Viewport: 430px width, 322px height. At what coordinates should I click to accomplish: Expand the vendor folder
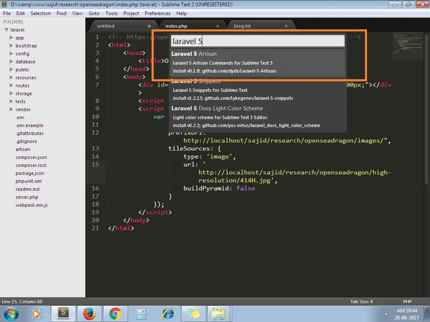point(11,109)
